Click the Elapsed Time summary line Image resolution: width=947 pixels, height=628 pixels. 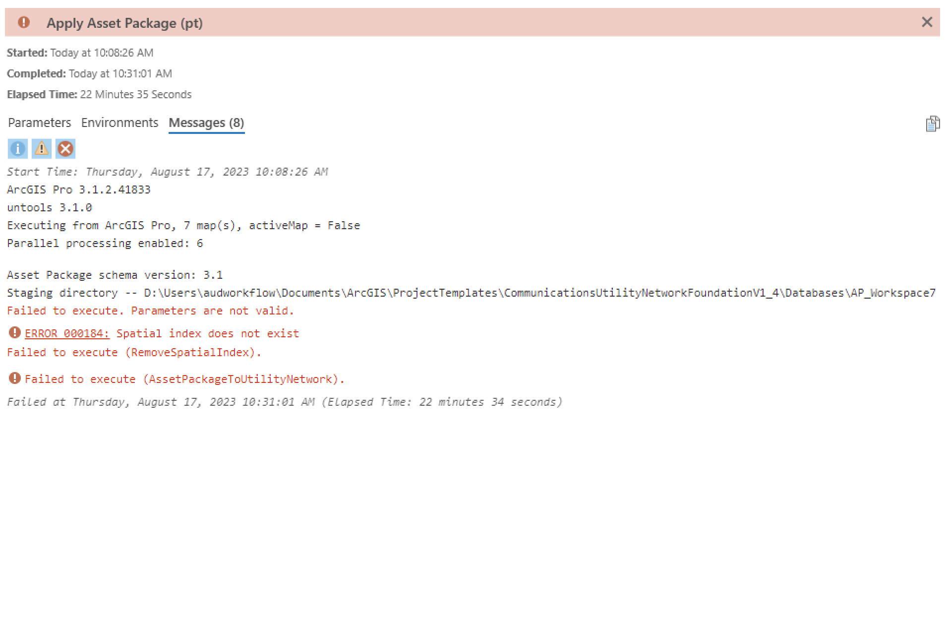point(99,94)
